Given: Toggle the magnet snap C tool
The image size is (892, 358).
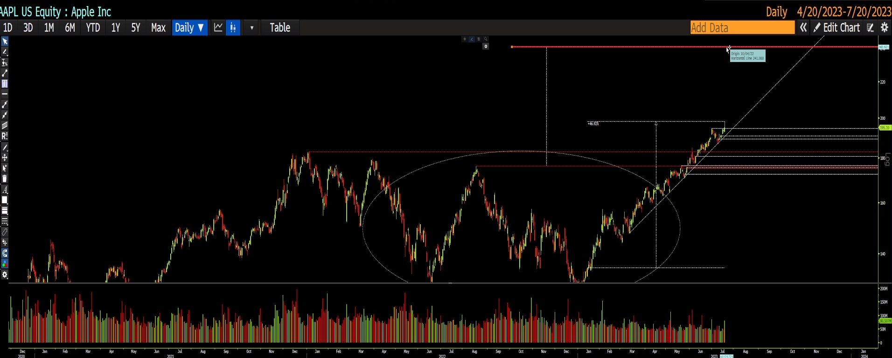Looking at the screenshot, I should (5, 253).
